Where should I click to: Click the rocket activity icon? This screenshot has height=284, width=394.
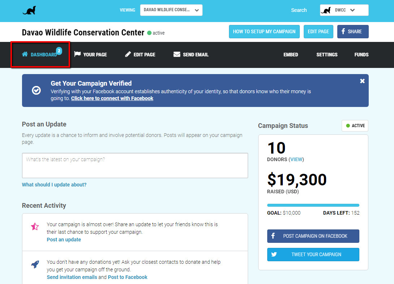tap(35, 264)
